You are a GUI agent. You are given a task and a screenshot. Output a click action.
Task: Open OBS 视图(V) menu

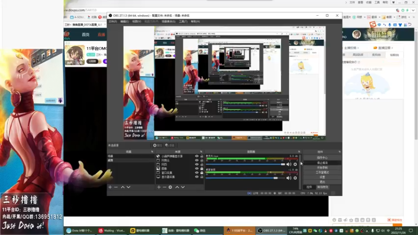pyautogui.click(x=136, y=21)
